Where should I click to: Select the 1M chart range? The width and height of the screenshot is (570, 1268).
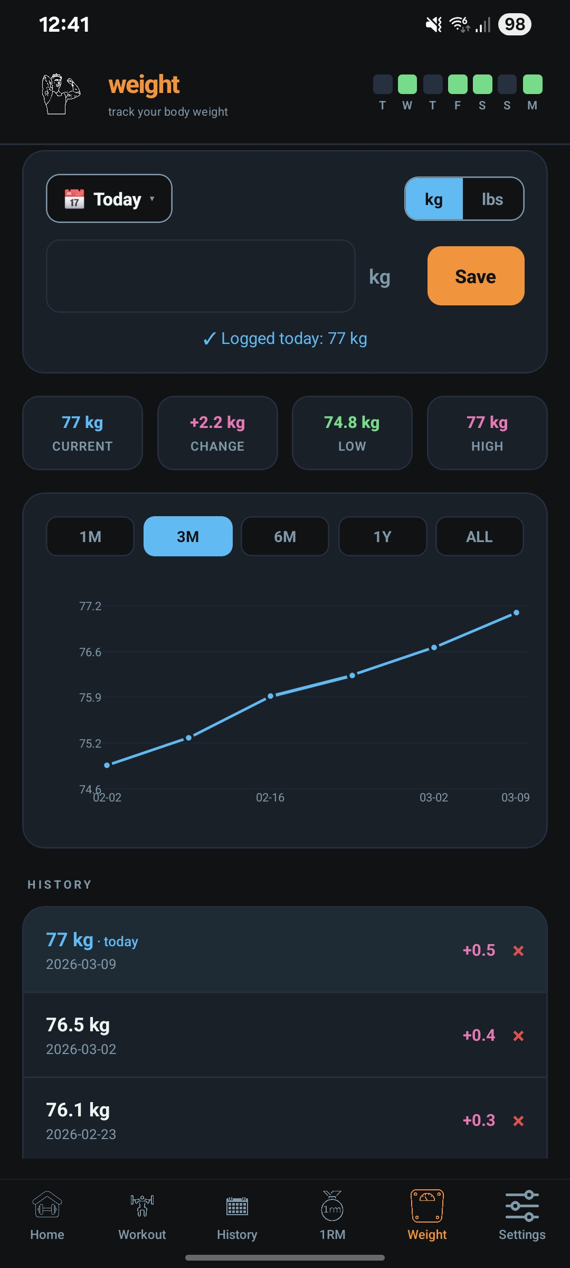click(90, 536)
